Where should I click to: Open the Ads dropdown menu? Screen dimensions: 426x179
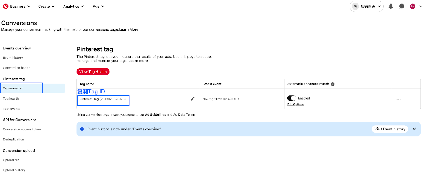coord(98,6)
